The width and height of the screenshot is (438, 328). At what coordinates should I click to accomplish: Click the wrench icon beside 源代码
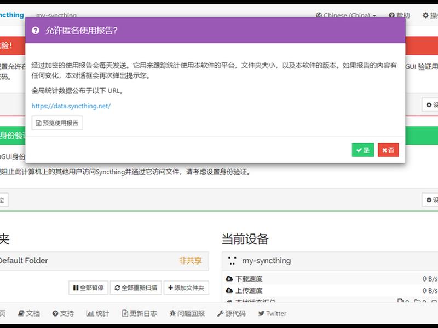pyautogui.click(x=221, y=313)
